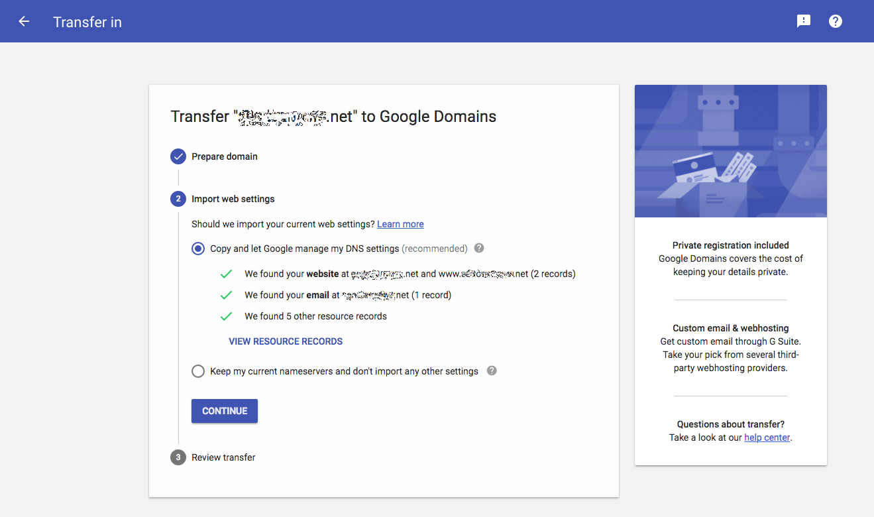Screen dimensions: 874x517
Task: Click the completed Prepare domain checkmark
Action: click(x=178, y=156)
